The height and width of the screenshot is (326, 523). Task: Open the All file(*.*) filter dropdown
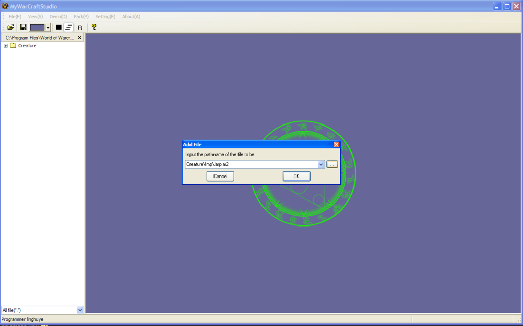[x=80, y=310]
